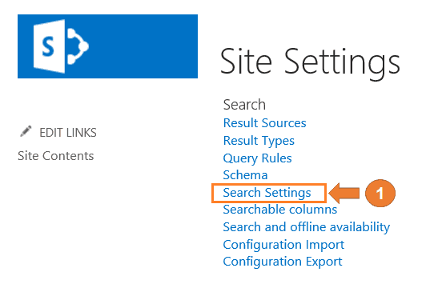The image size is (446, 292).
Task: Click the orange numbered circle marker
Action: [x=380, y=193]
